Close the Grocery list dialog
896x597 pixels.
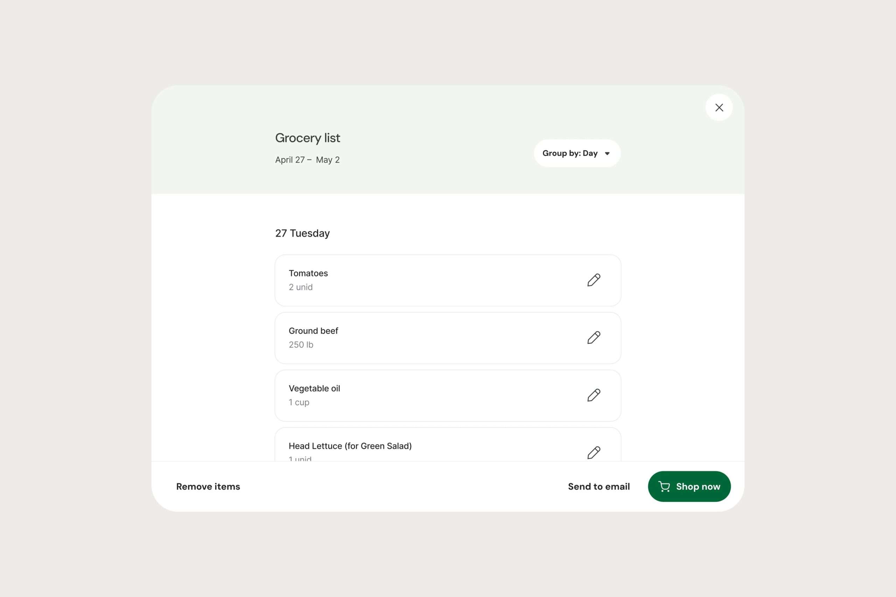(x=719, y=108)
